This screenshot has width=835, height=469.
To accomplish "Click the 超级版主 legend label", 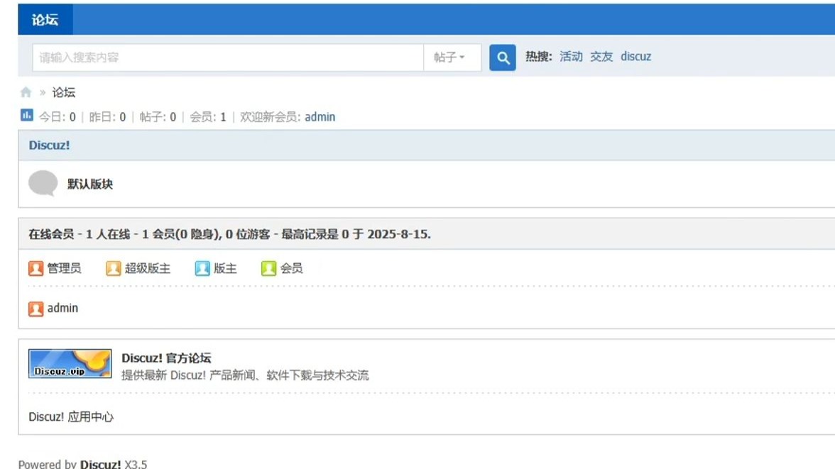I will coord(148,268).
